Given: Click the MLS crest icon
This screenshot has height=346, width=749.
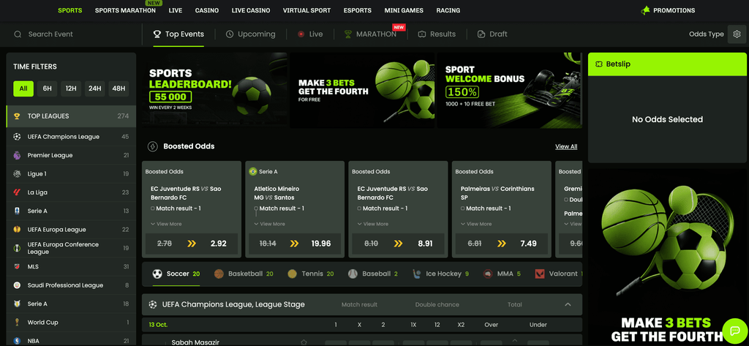Looking at the screenshot, I should point(18,267).
